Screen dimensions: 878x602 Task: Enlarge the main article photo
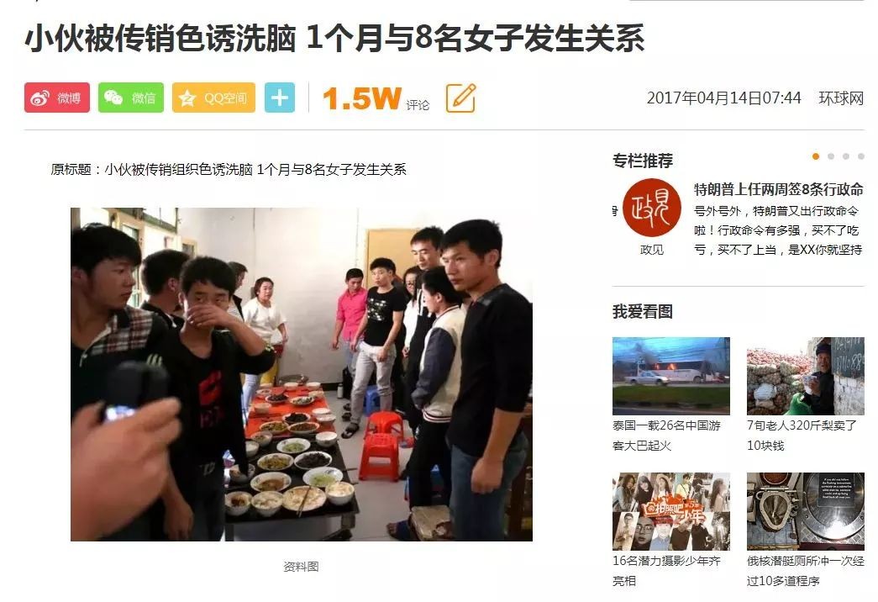[302, 374]
